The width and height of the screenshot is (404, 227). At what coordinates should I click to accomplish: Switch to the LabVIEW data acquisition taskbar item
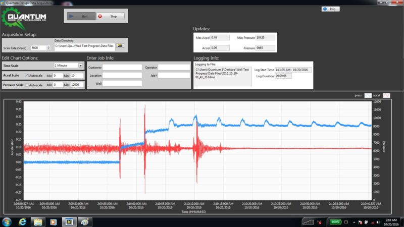click(69, 222)
